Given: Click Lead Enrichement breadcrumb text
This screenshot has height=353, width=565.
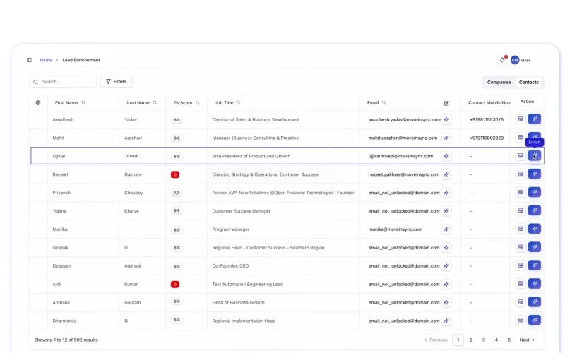Looking at the screenshot, I should coord(81,60).
